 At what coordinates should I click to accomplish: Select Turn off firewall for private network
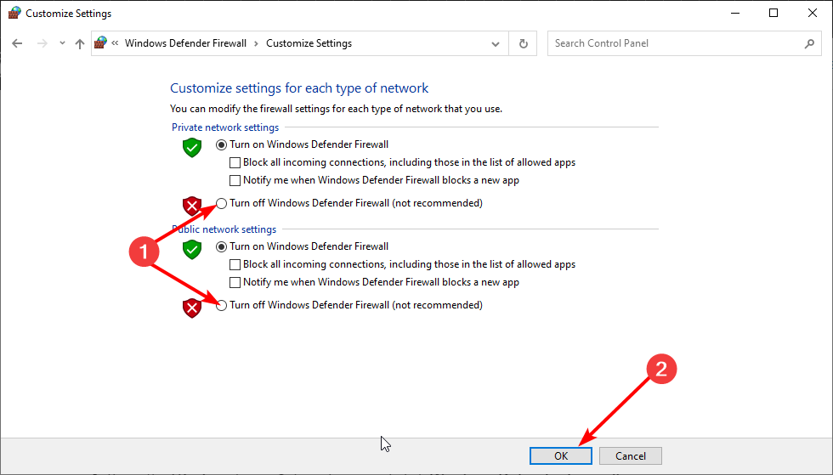point(221,203)
